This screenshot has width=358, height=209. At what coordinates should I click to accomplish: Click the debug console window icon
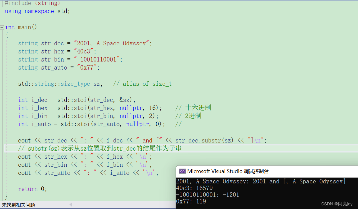182,171
